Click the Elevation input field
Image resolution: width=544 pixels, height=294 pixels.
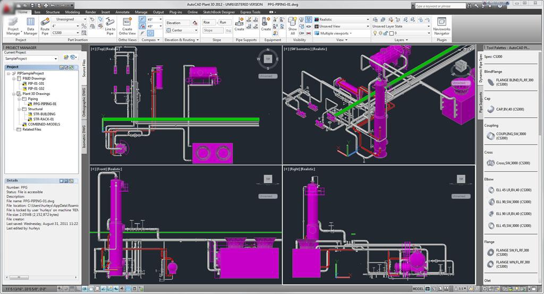(177, 23)
